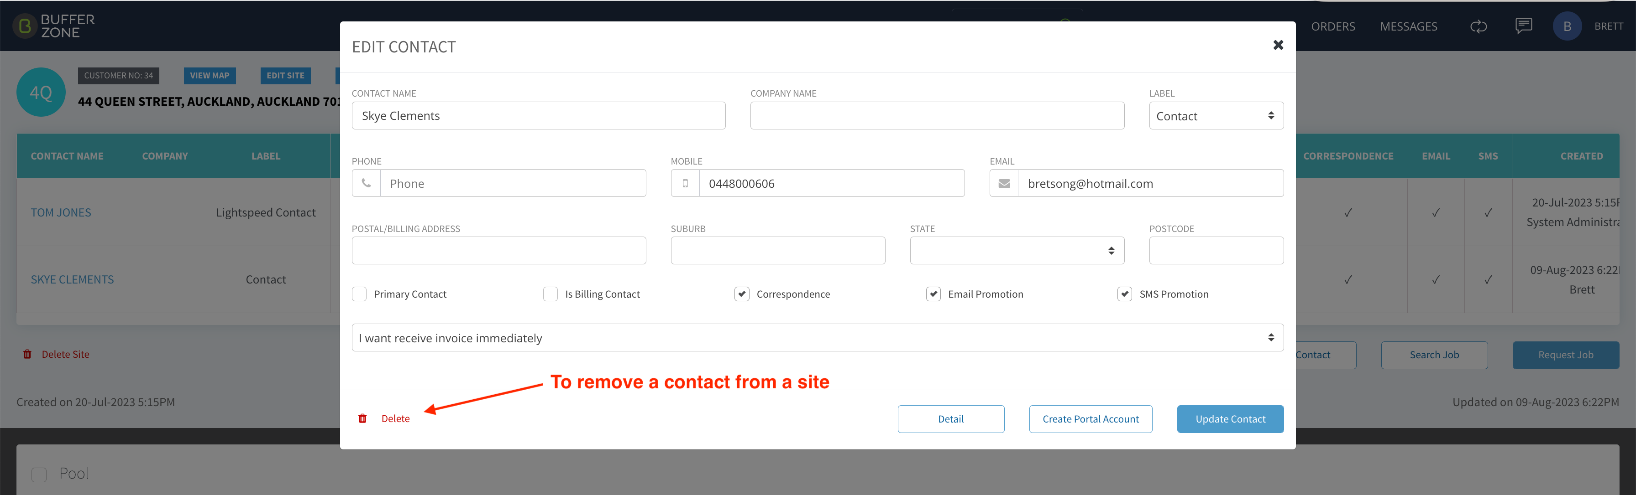Open the invoice preference dropdown
Viewport: 1636px width, 495px height.
click(x=818, y=338)
